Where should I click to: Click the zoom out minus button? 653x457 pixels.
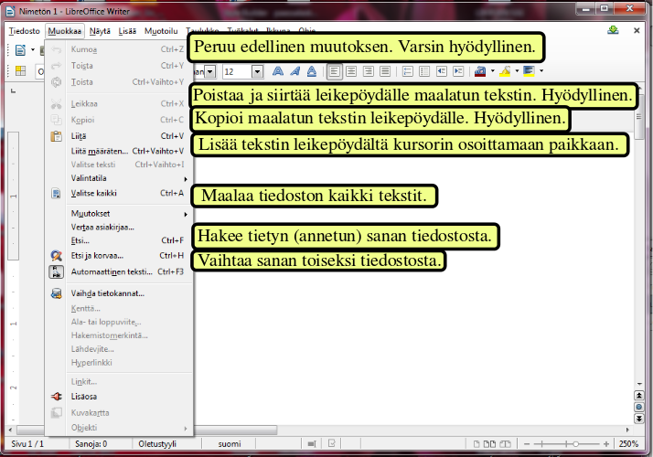[527, 444]
